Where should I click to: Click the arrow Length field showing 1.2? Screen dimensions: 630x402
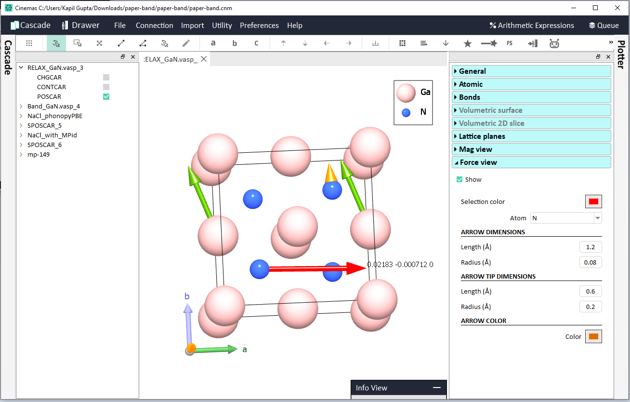coord(591,247)
